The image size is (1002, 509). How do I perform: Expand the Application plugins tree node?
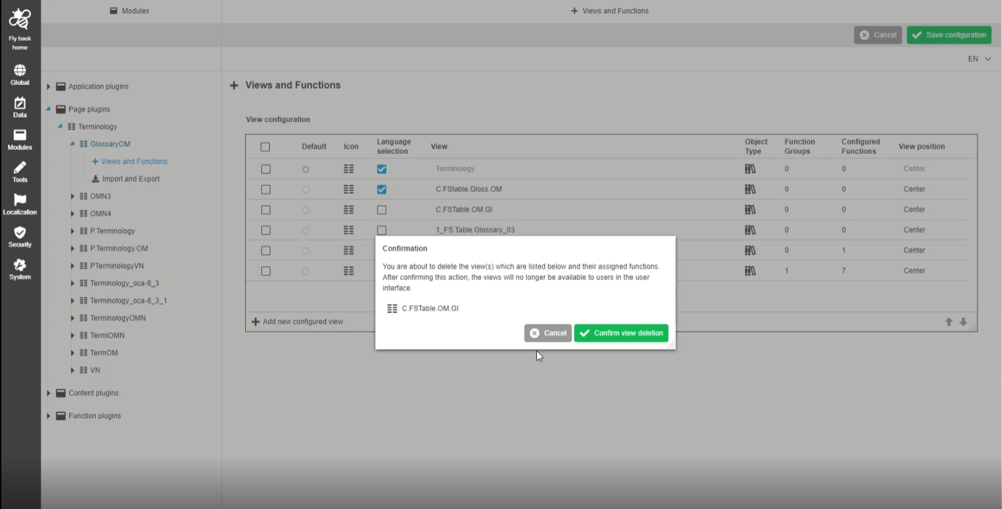[49, 87]
